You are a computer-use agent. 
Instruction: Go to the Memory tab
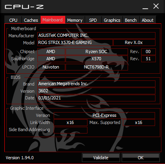tap(75, 20)
